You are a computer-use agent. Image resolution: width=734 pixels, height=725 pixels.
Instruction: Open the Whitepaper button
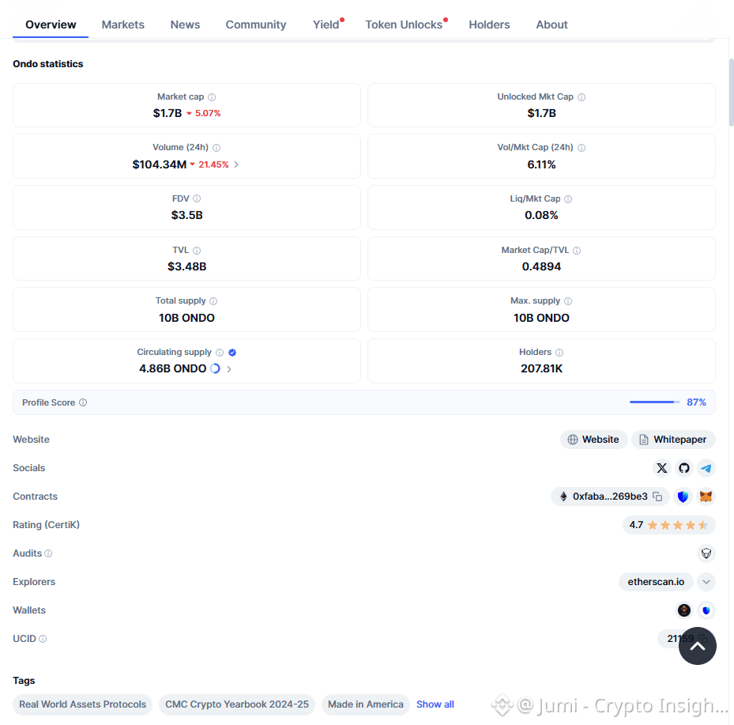(673, 440)
